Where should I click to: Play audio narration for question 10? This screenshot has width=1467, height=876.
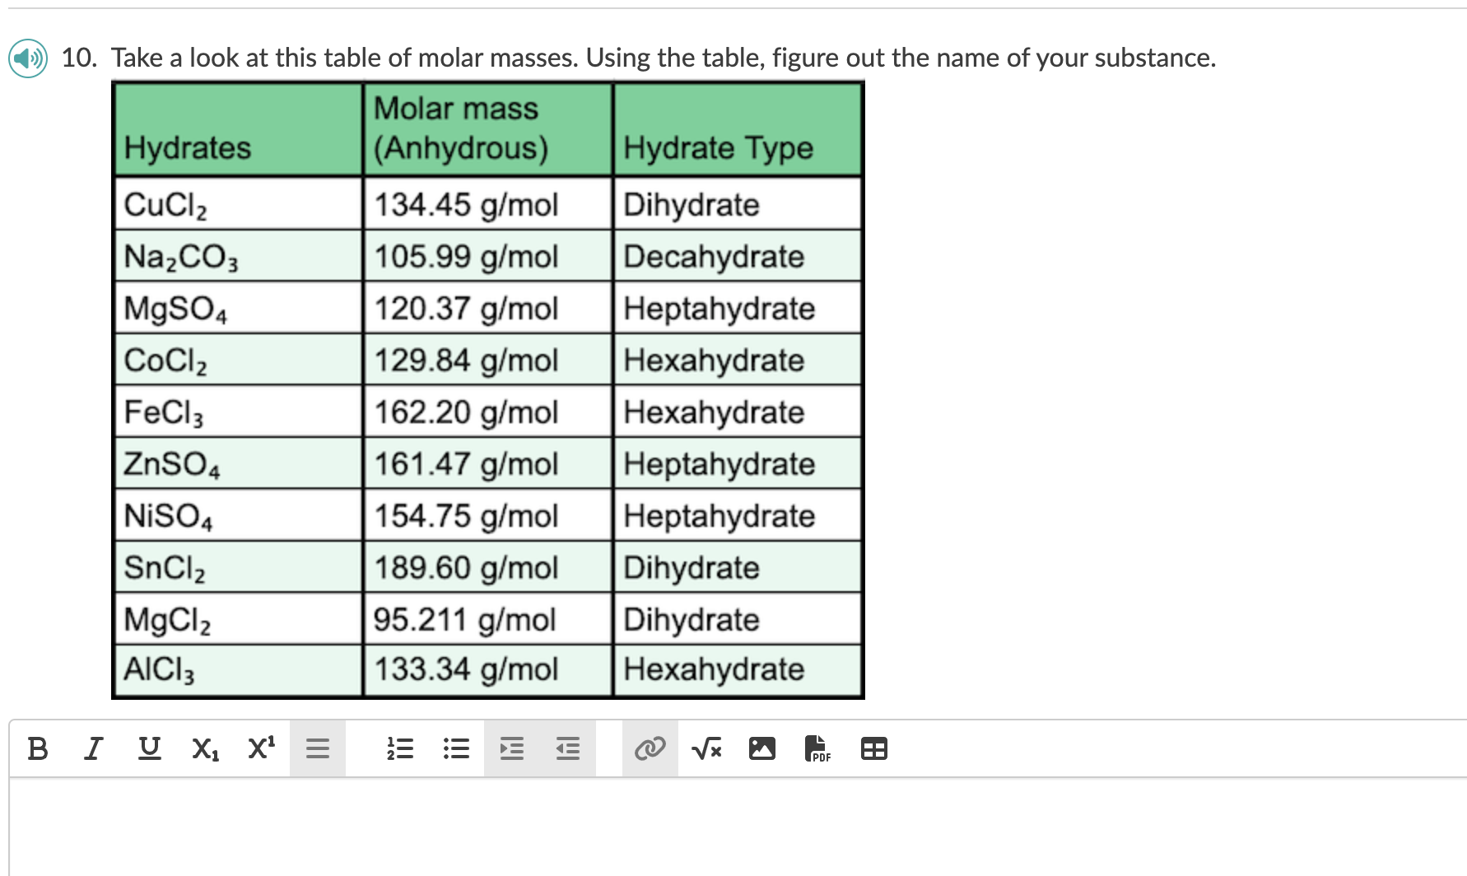(x=27, y=58)
